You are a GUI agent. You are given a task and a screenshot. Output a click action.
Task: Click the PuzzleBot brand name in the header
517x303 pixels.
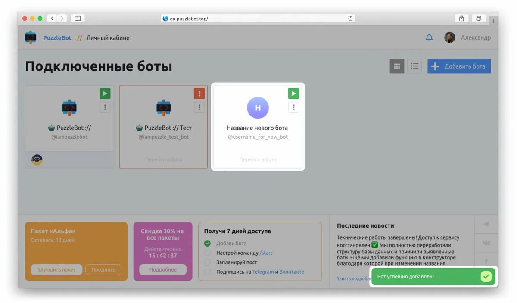tap(57, 38)
